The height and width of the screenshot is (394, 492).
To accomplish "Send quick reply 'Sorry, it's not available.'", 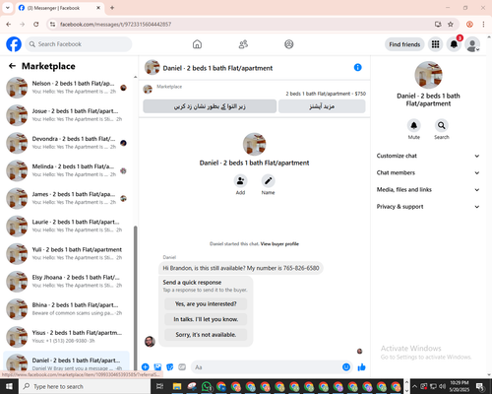I will coord(206,335).
